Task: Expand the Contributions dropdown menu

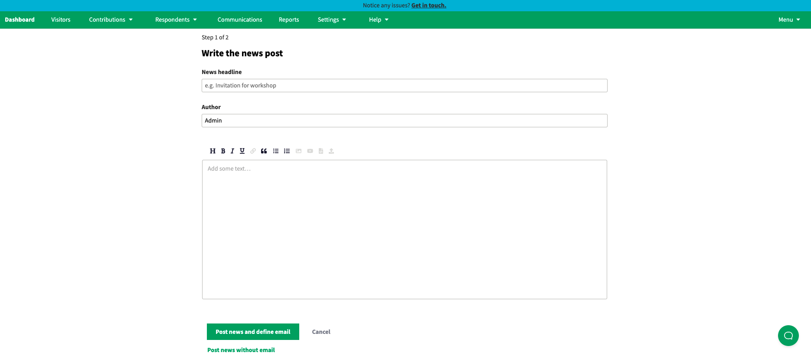Action: tap(111, 20)
